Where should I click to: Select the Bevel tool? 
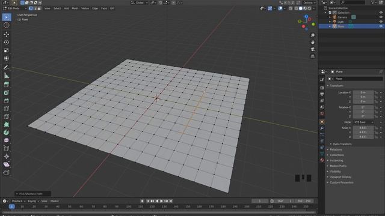(x=7, y=101)
